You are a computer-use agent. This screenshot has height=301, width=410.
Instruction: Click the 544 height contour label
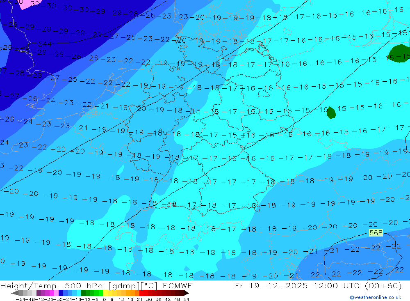coord(45,44)
